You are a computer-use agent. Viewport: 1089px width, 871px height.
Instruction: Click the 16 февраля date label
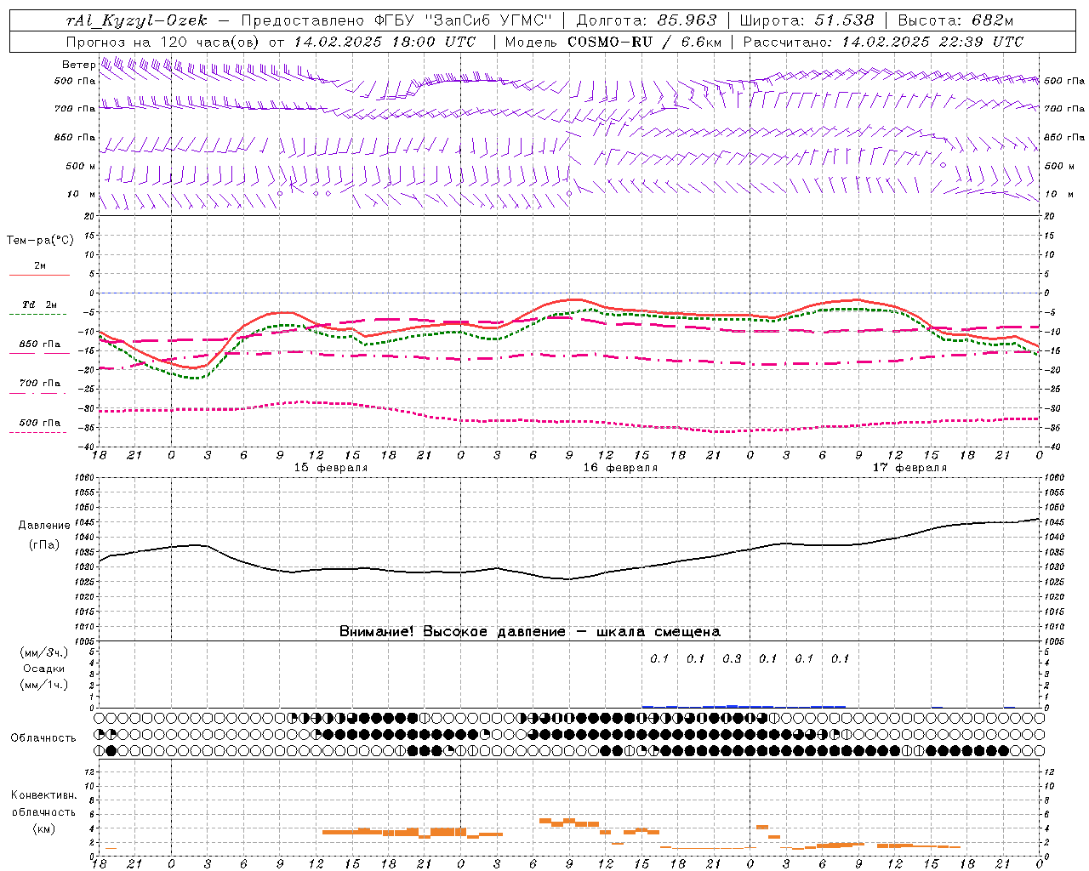coord(620,468)
